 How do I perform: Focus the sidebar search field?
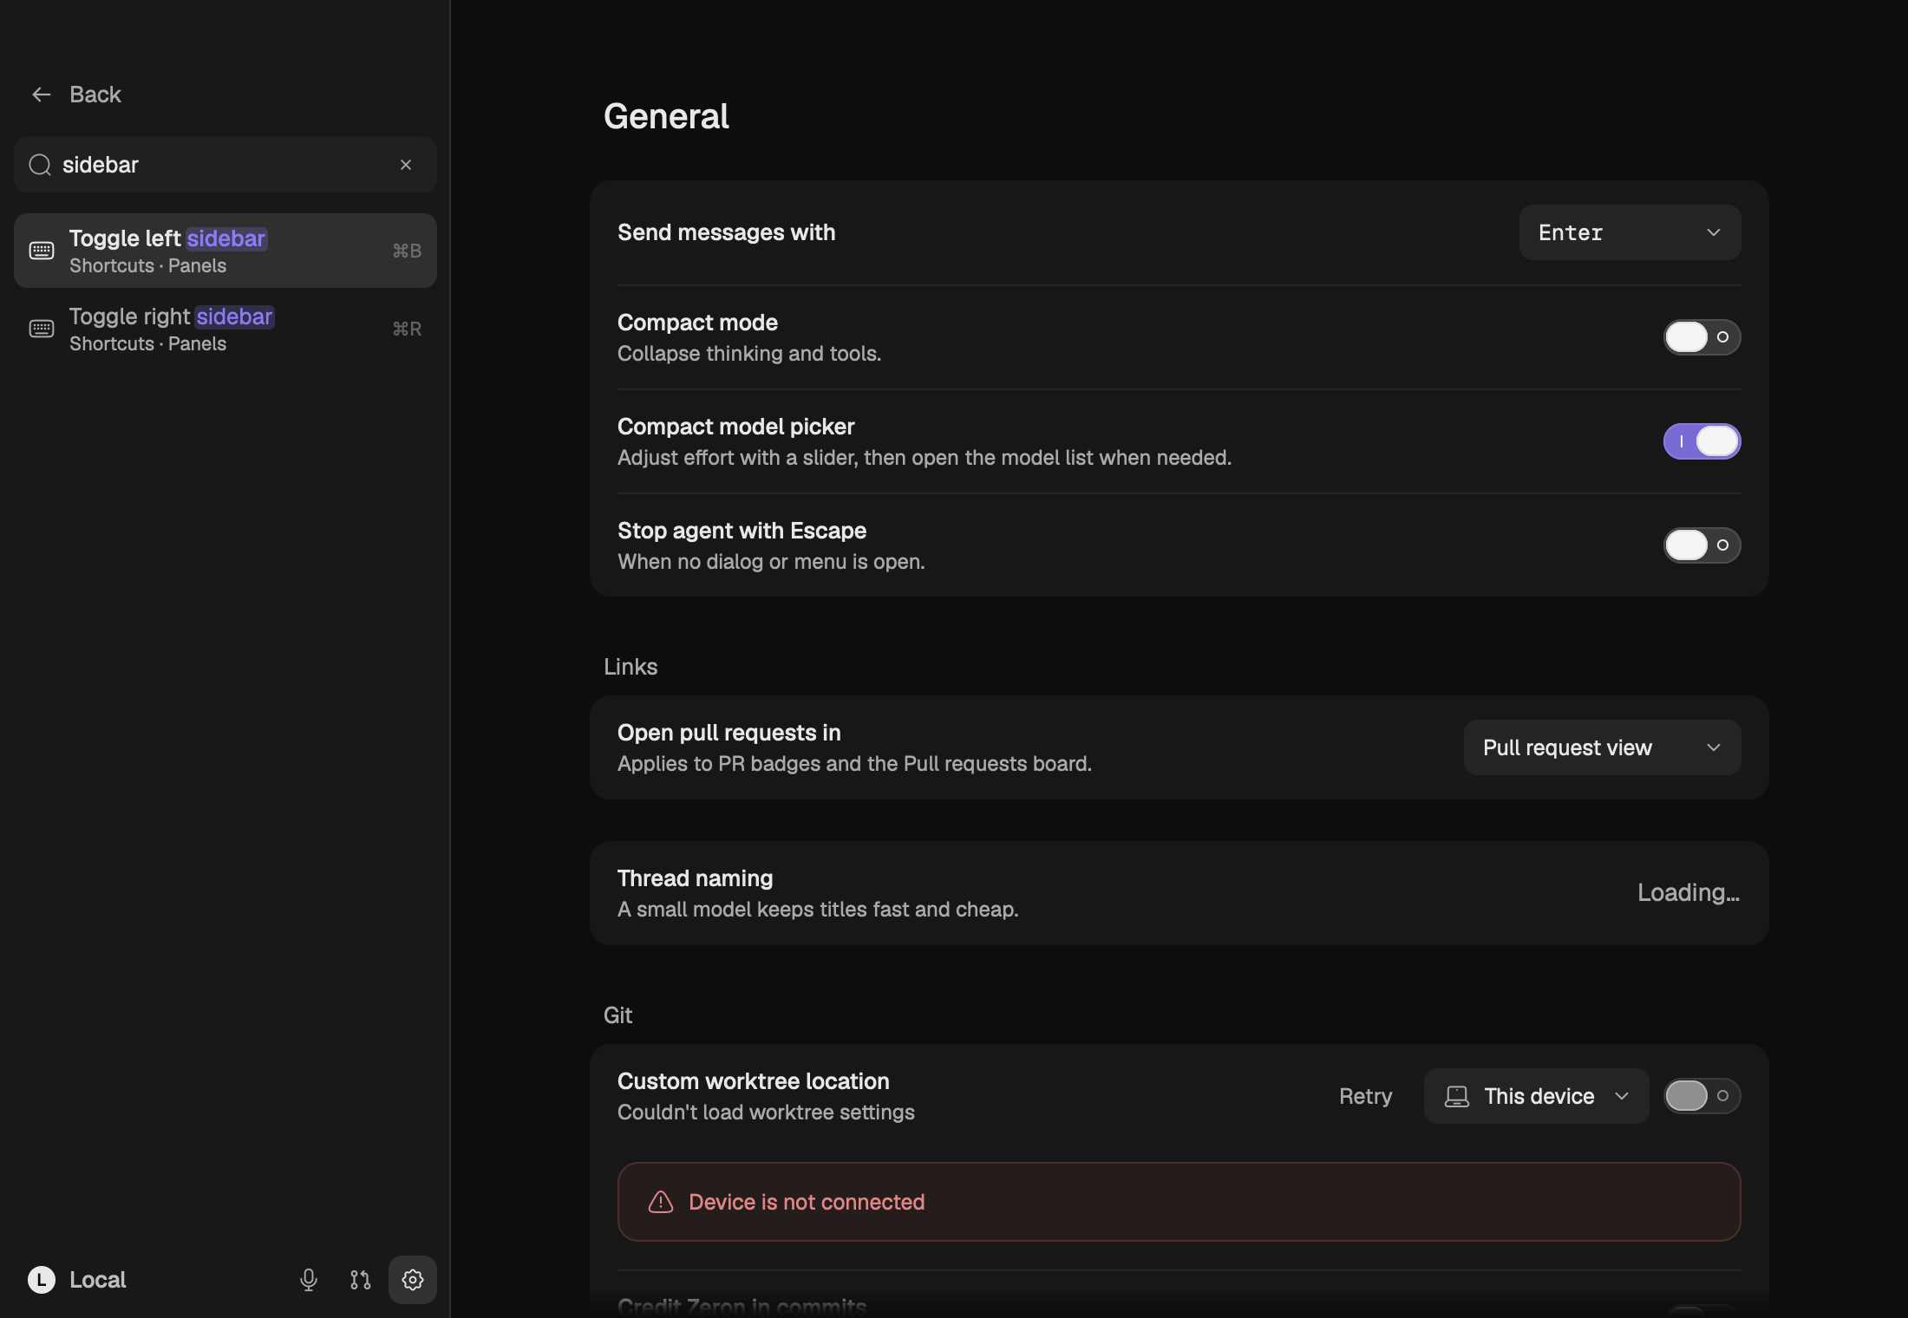click(225, 165)
